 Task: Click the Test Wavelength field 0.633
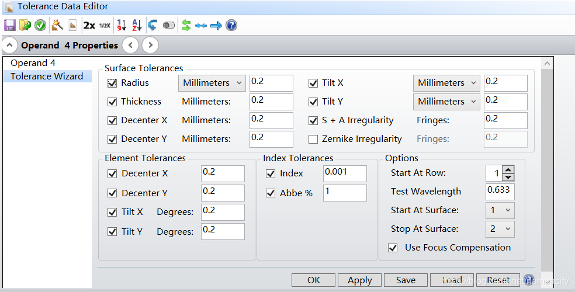[x=500, y=192]
